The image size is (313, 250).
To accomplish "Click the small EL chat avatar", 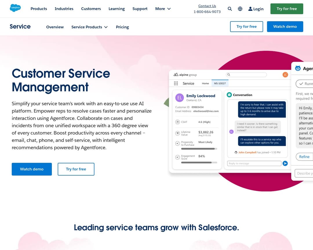I will (231, 132).
